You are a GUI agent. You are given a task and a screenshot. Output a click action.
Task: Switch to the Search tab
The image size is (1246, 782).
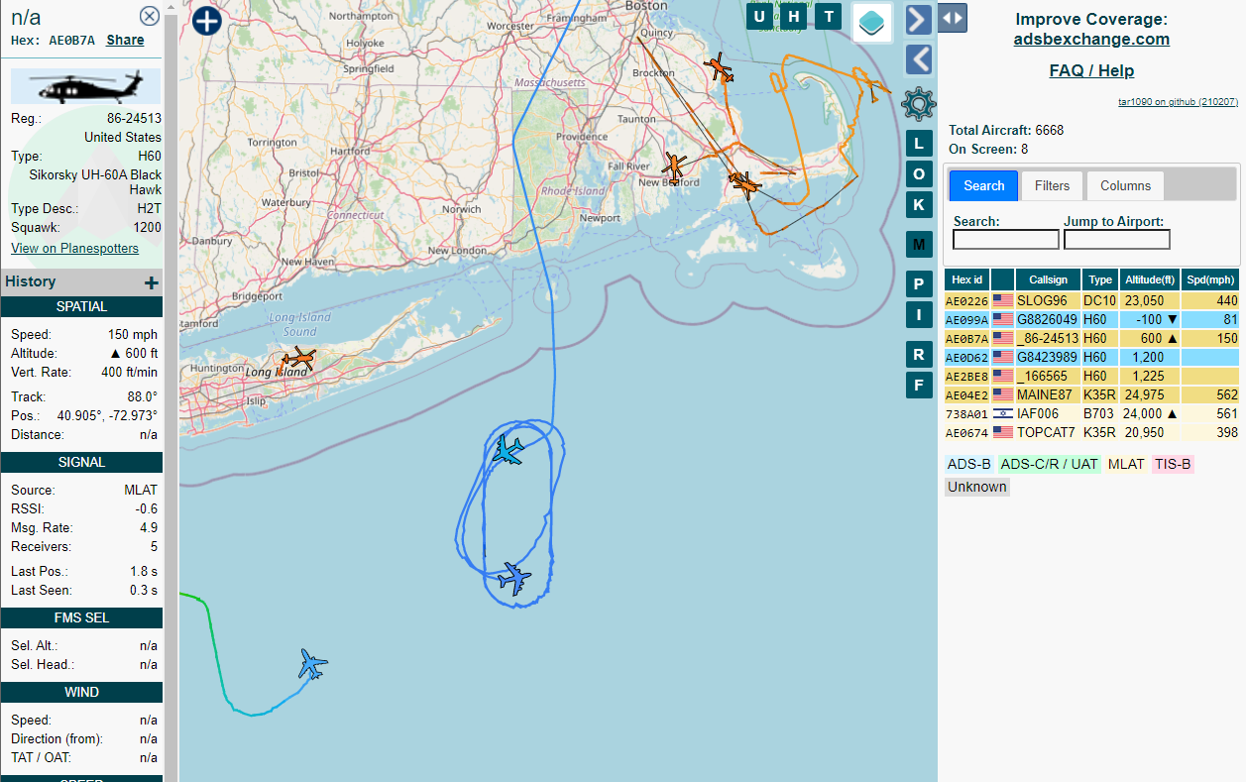click(984, 185)
